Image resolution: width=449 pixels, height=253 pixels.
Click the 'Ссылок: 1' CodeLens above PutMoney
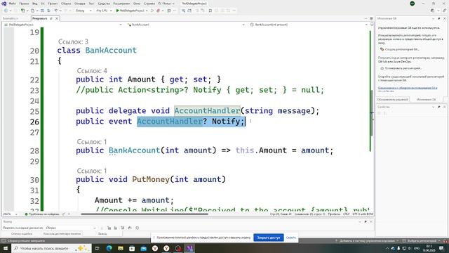point(92,171)
